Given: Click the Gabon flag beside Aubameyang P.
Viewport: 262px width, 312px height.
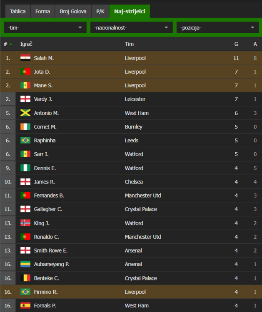Looking at the screenshot, I should 25,264.
